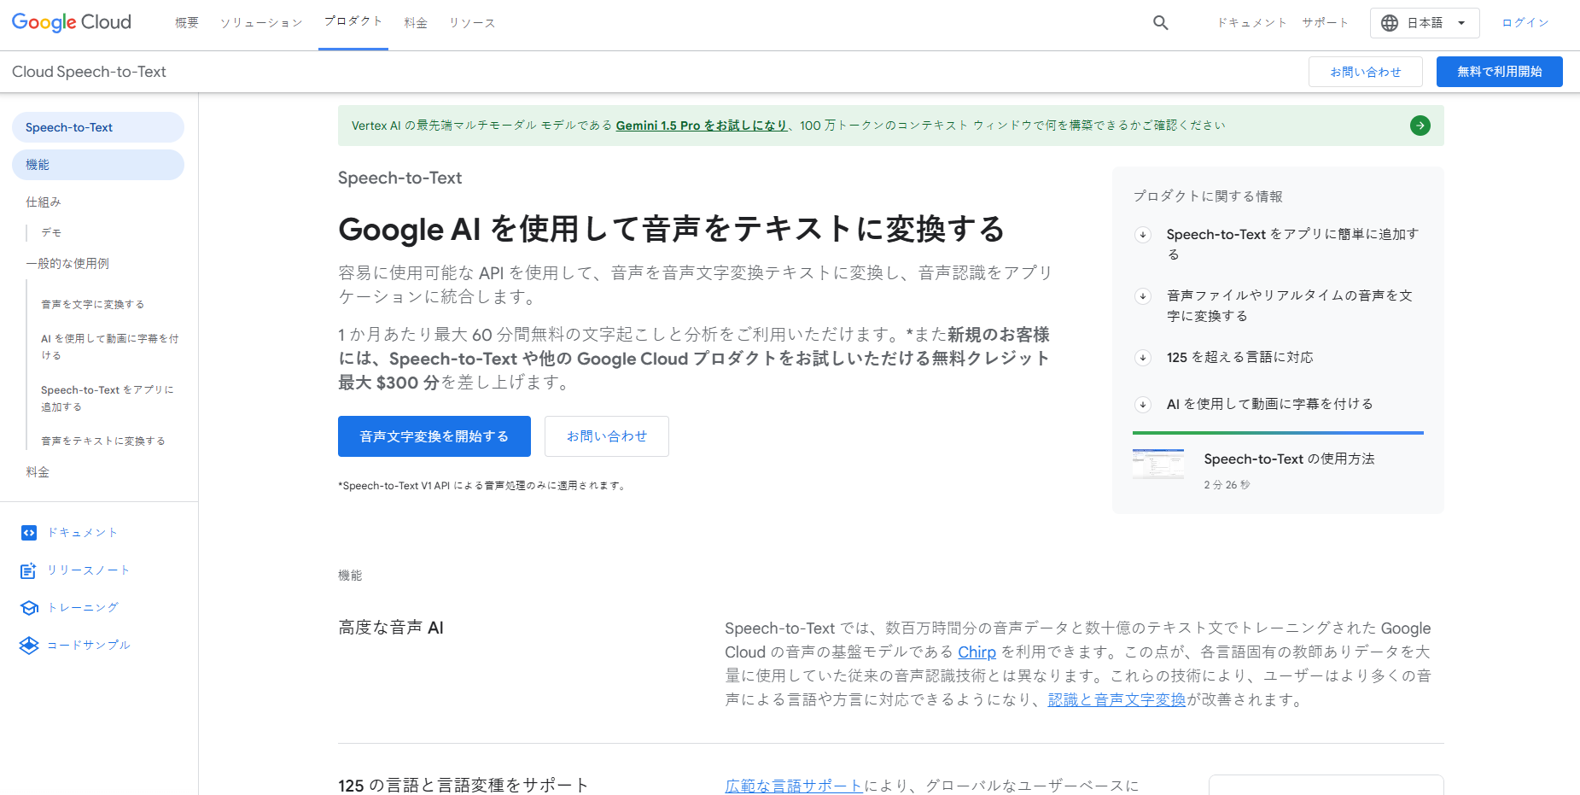1580x795 pixels.
Task: Click 125 を超える言語に対応 text
Action: click(1240, 358)
